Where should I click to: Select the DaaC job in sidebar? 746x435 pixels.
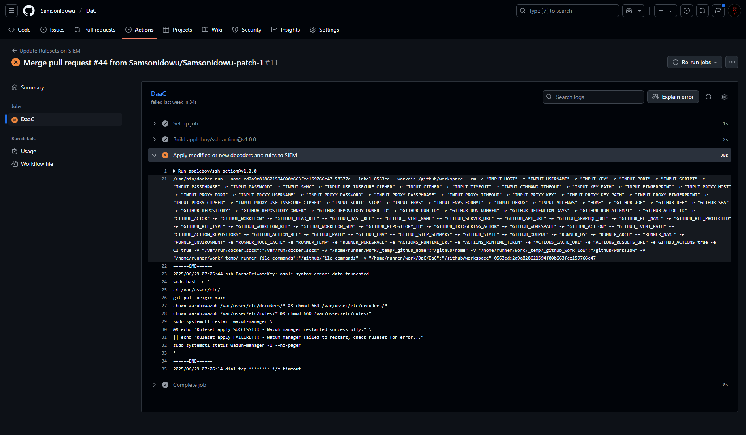[x=65, y=119]
